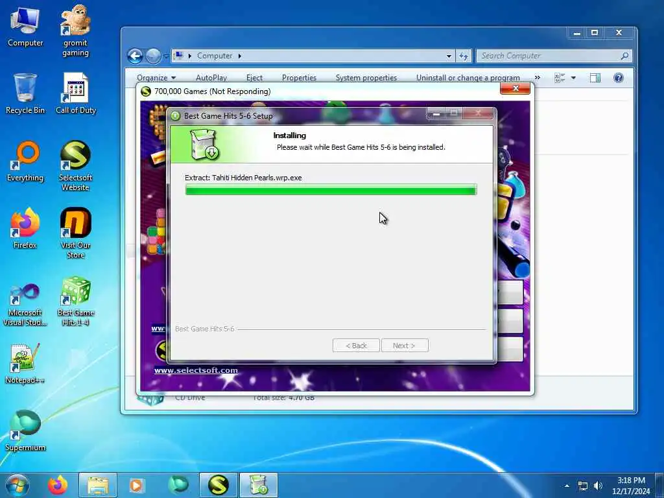Open Properties from Explorer toolbar

click(299, 78)
